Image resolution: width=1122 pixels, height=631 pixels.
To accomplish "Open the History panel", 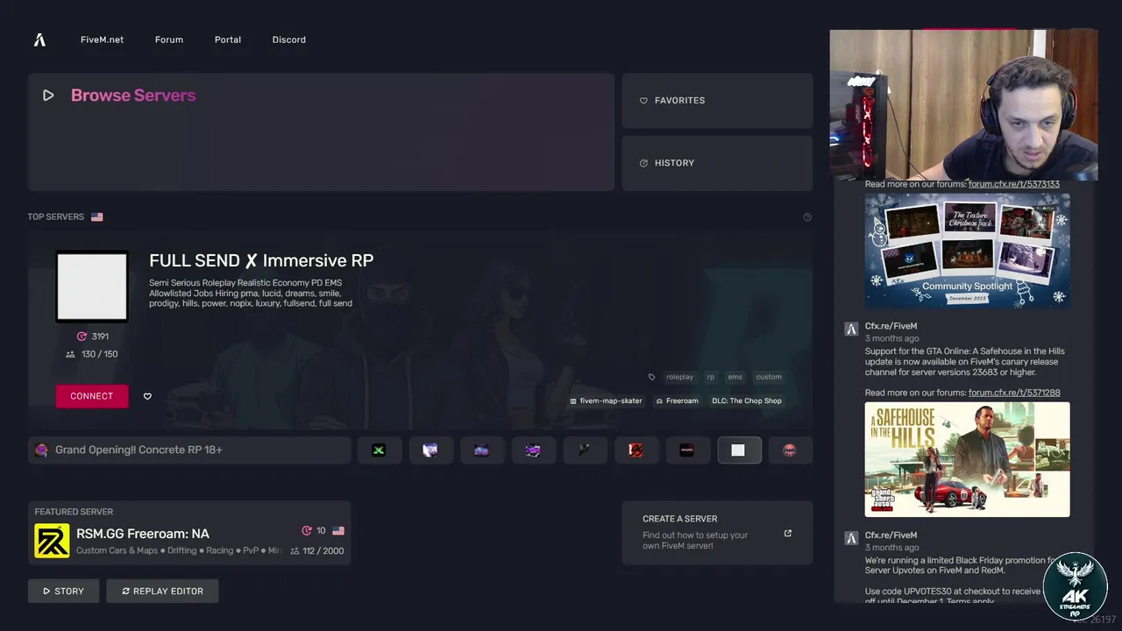I will (717, 163).
